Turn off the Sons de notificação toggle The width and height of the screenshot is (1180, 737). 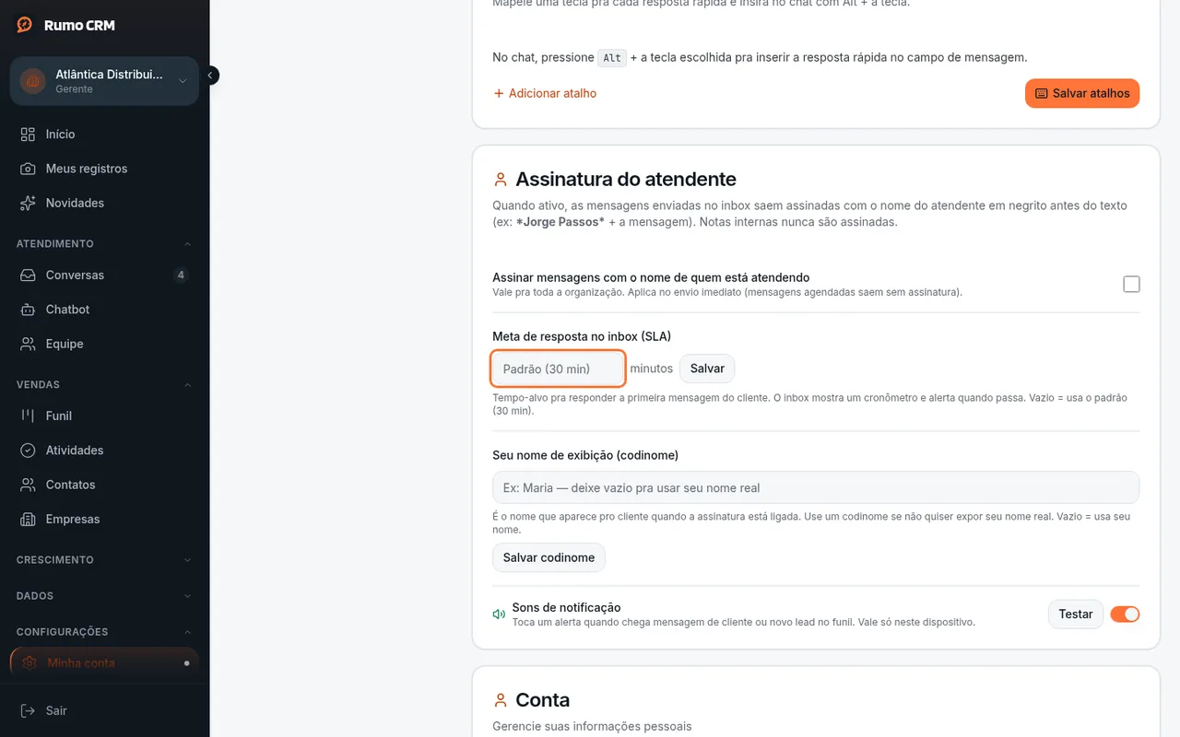coord(1126,614)
